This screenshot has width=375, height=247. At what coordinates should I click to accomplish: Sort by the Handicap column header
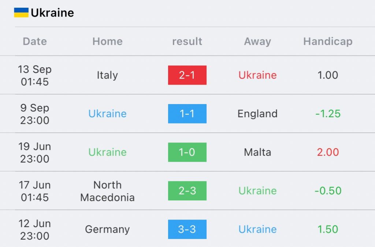click(x=328, y=42)
